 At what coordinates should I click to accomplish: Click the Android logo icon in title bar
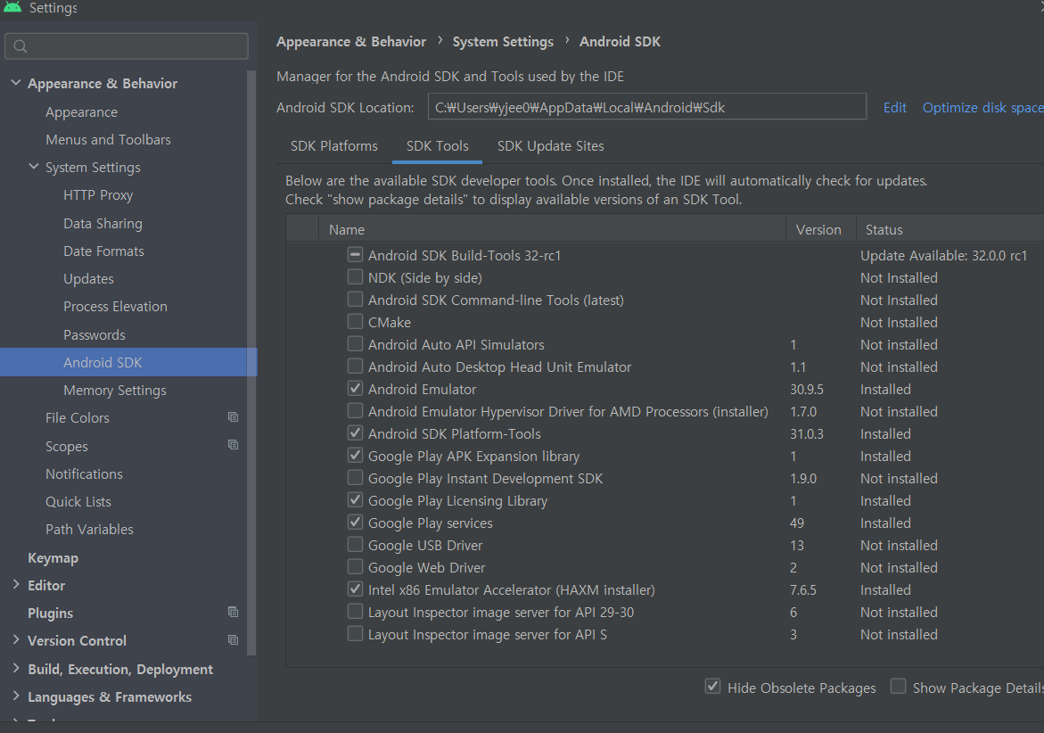[12, 6]
